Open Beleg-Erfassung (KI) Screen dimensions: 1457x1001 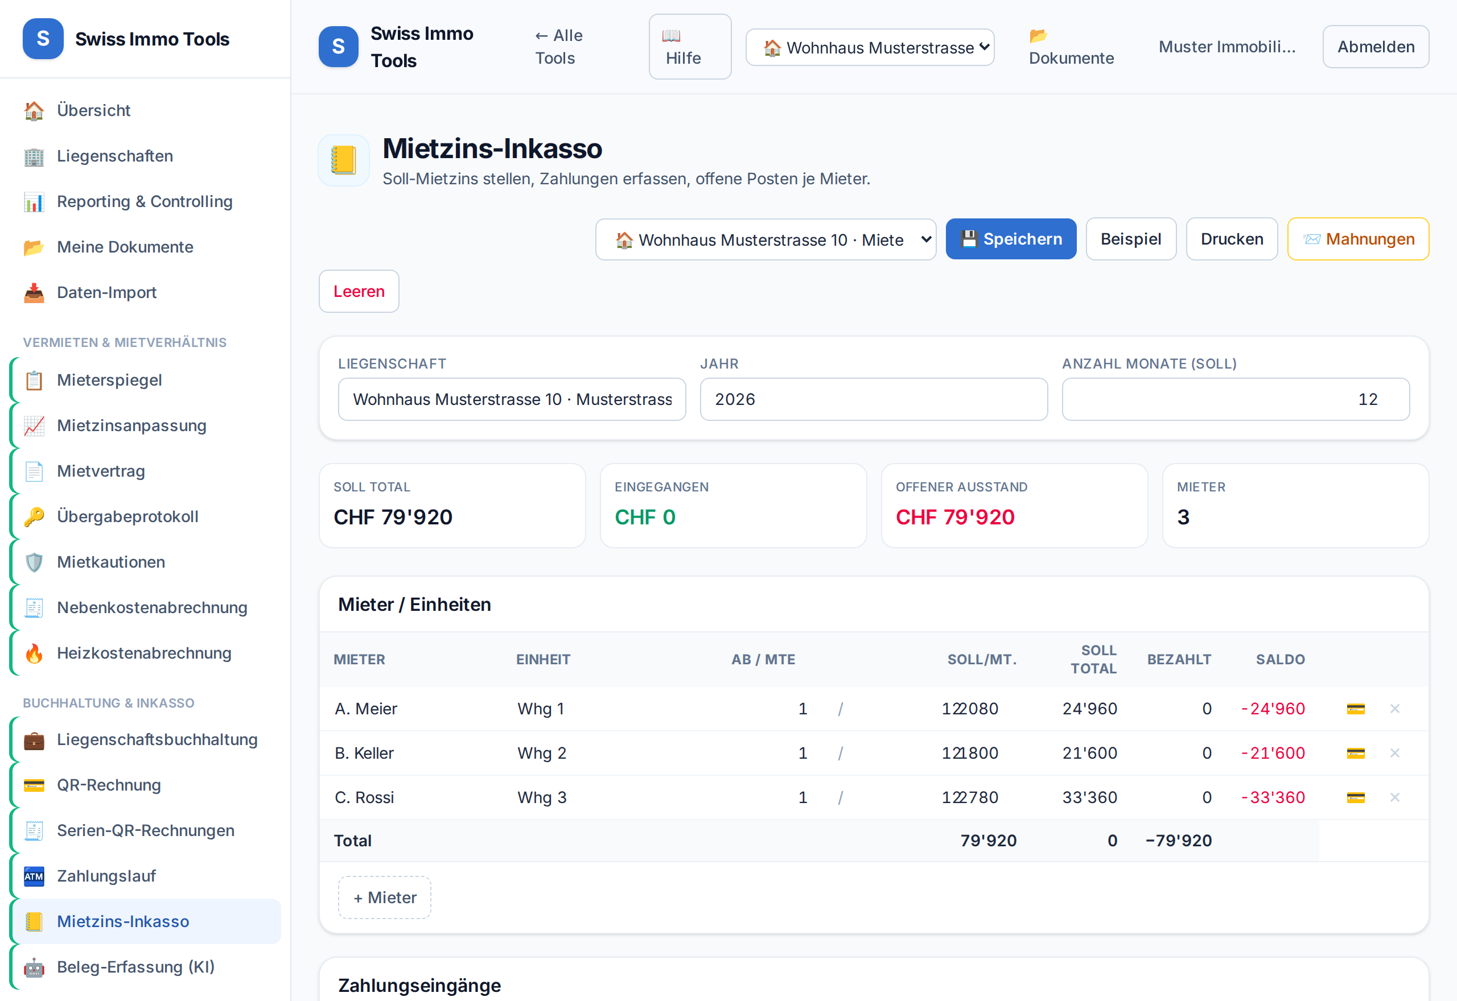pos(145,967)
